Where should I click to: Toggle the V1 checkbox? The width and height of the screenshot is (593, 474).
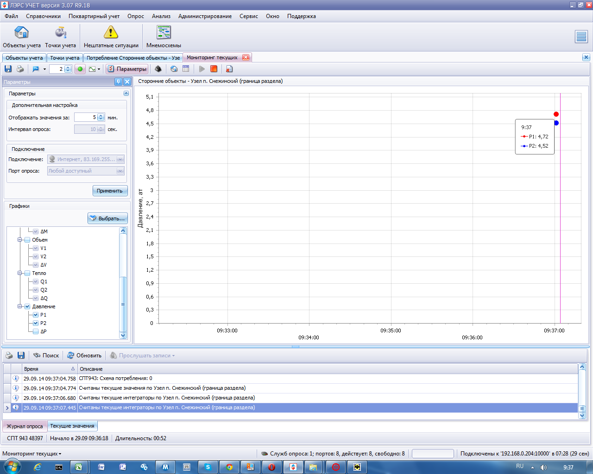(x=36, y=248)
